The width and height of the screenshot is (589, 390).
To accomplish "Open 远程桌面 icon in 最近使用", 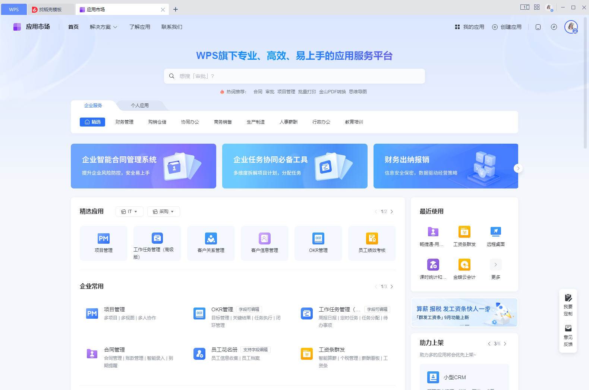I will click(x=496, y=232).
